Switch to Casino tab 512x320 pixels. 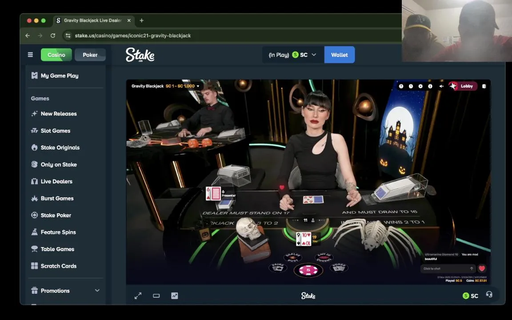click(x=56, y=55)
